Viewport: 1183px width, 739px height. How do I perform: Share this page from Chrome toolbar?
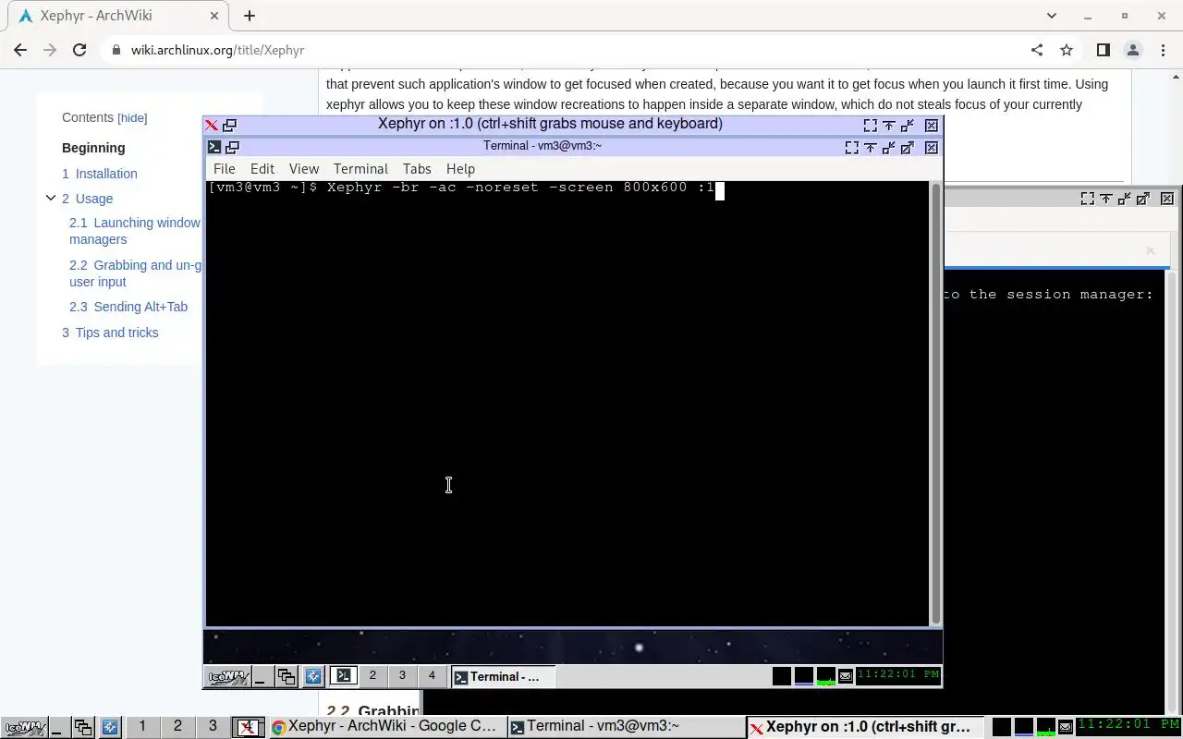[x=1036, y=50]
